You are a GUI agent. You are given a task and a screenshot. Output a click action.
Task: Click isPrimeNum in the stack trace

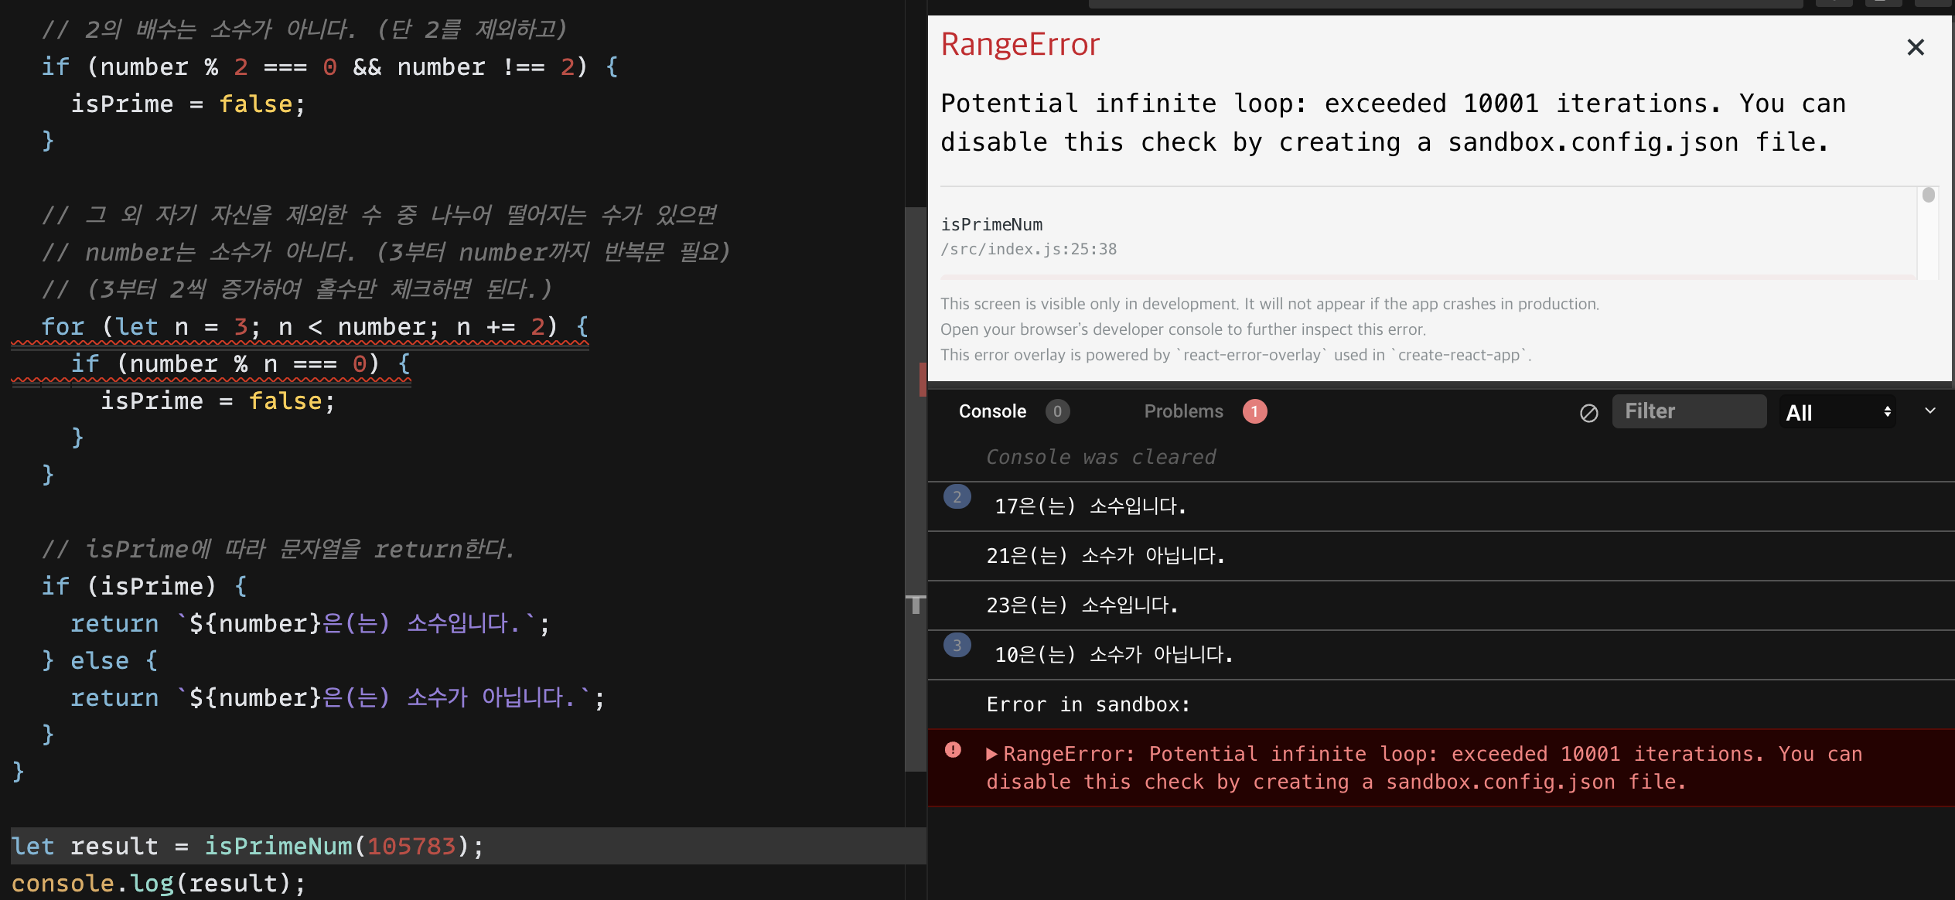991,225
